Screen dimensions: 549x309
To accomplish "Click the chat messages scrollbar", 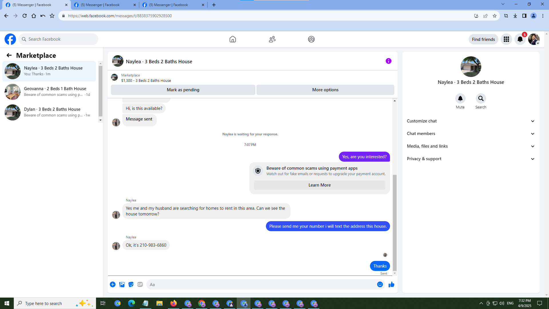I will point(395,223).
